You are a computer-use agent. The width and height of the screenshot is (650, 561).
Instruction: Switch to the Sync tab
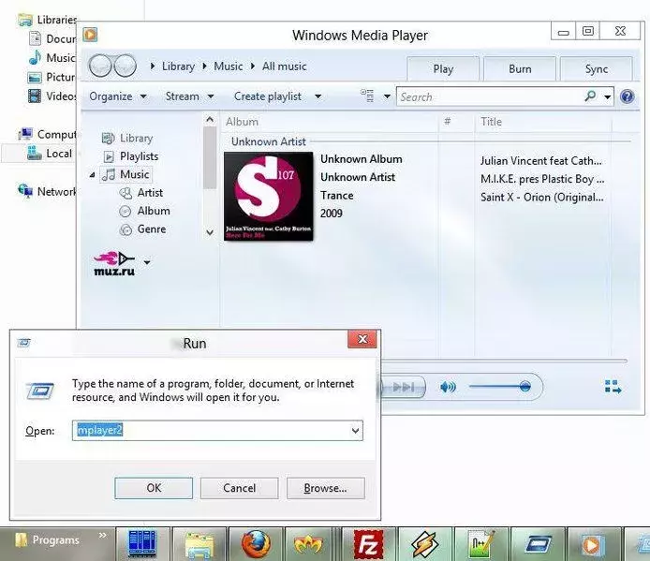click(596, 68)
